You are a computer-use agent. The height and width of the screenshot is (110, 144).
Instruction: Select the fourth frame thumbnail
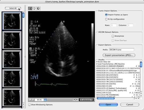12,78
